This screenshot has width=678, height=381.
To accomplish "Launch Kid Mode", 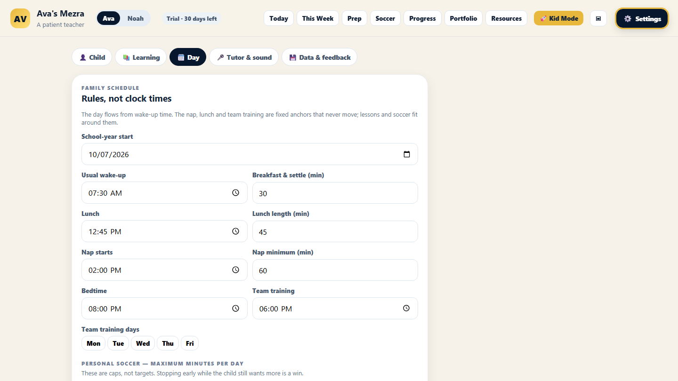I will point(558,18).
